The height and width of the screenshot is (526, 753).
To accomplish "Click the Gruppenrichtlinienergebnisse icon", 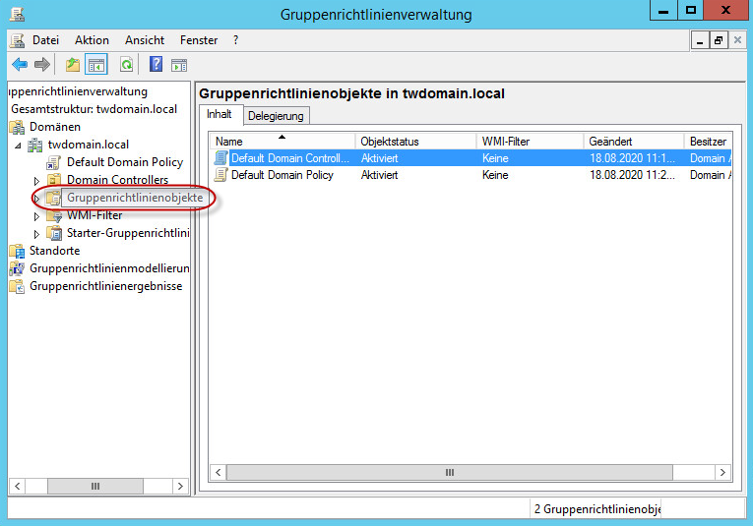I will coord(18,286).
